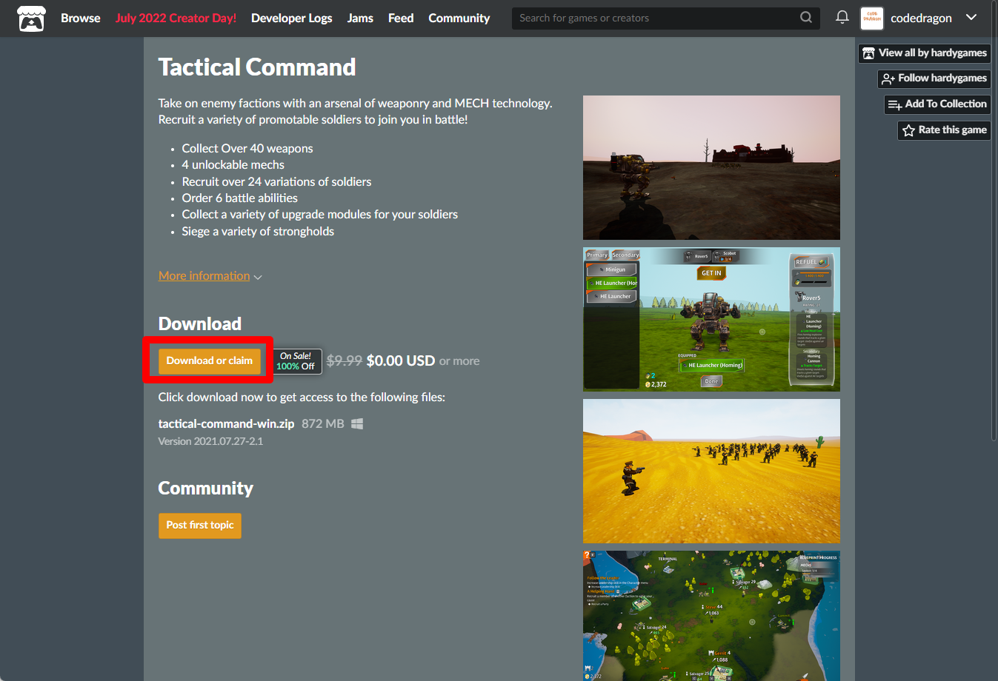The width and height of the screenshot is (998, 681).
Task: Click View all by hardygames
Action: point(925,53)
